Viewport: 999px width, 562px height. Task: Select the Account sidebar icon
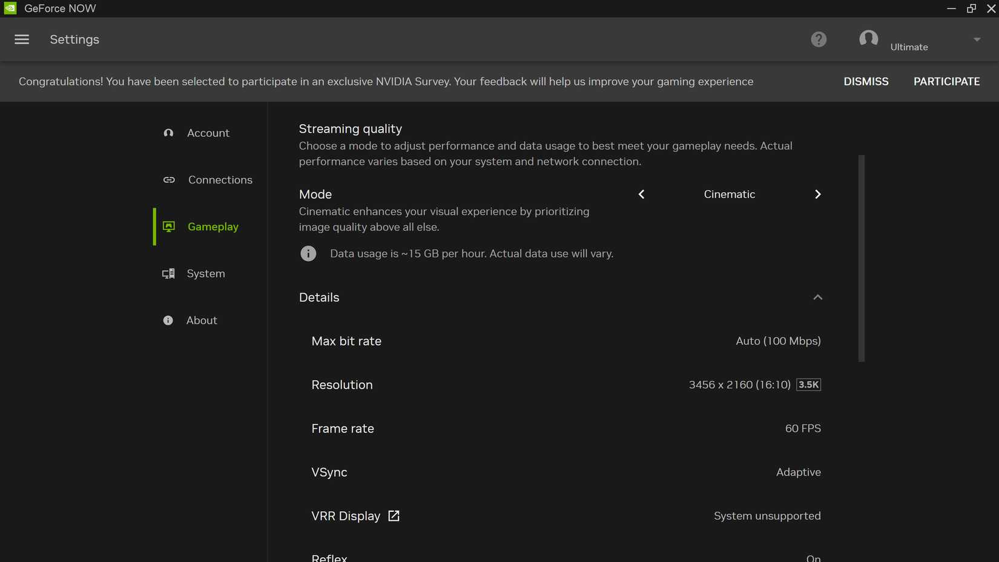(168, 133)
